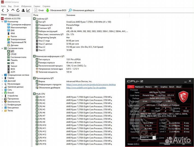Open About tab in CPU-Z
The width and height of the screenshot is (194, 147).
tap(178, 87)
